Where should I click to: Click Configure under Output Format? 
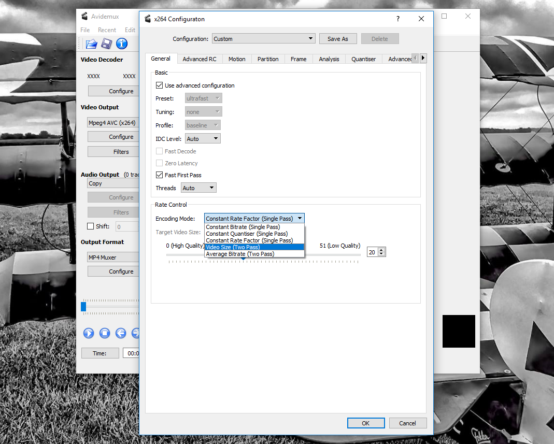(113, 271)
